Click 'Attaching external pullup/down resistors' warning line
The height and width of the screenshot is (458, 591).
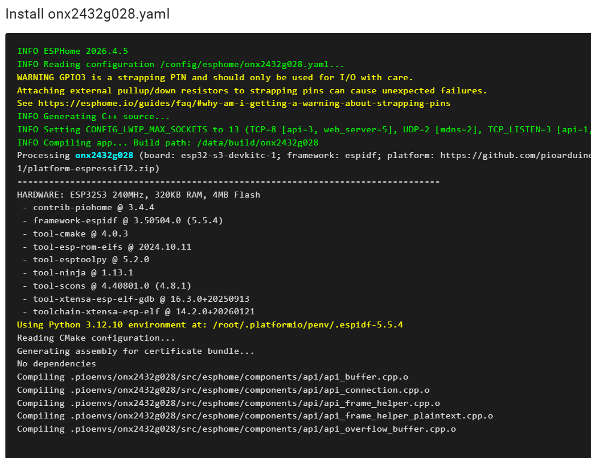[x=252, y=90]
